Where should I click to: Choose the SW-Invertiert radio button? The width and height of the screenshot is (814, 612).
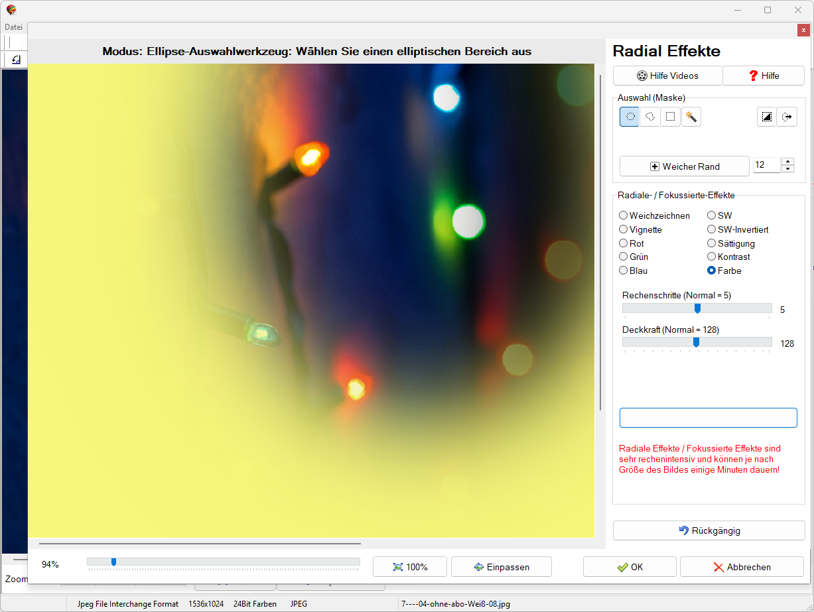tap(712, 229)
